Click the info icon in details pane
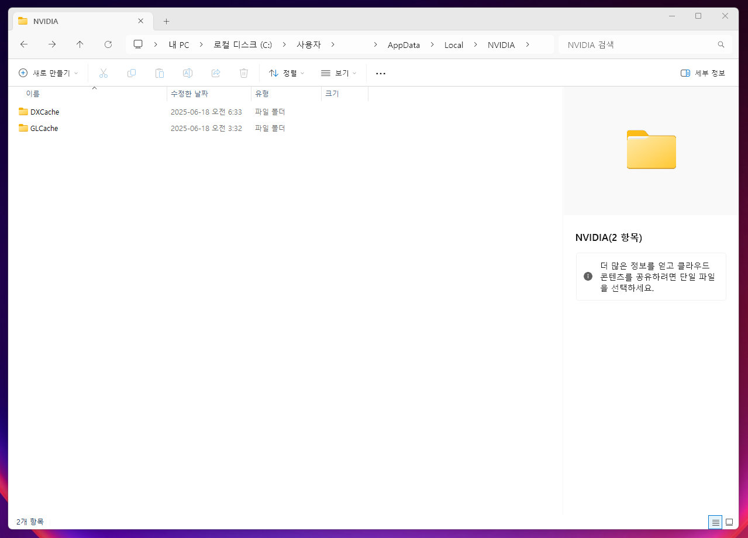This screenshot has height=538, width=748. tap(588, 276)
